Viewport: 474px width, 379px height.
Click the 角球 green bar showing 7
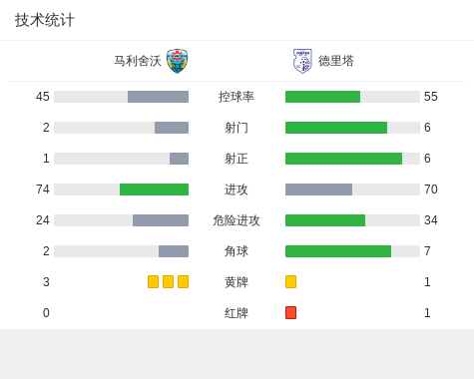point(338,251)
